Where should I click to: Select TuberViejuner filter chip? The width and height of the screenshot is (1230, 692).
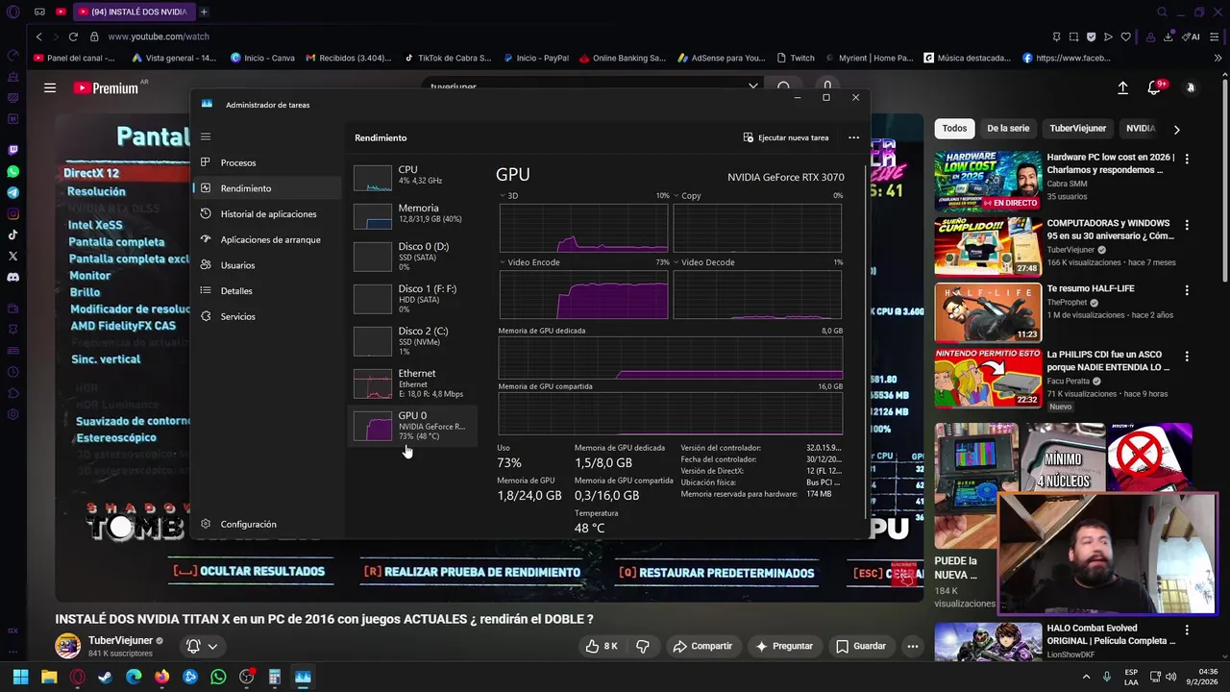[1077, 128]
